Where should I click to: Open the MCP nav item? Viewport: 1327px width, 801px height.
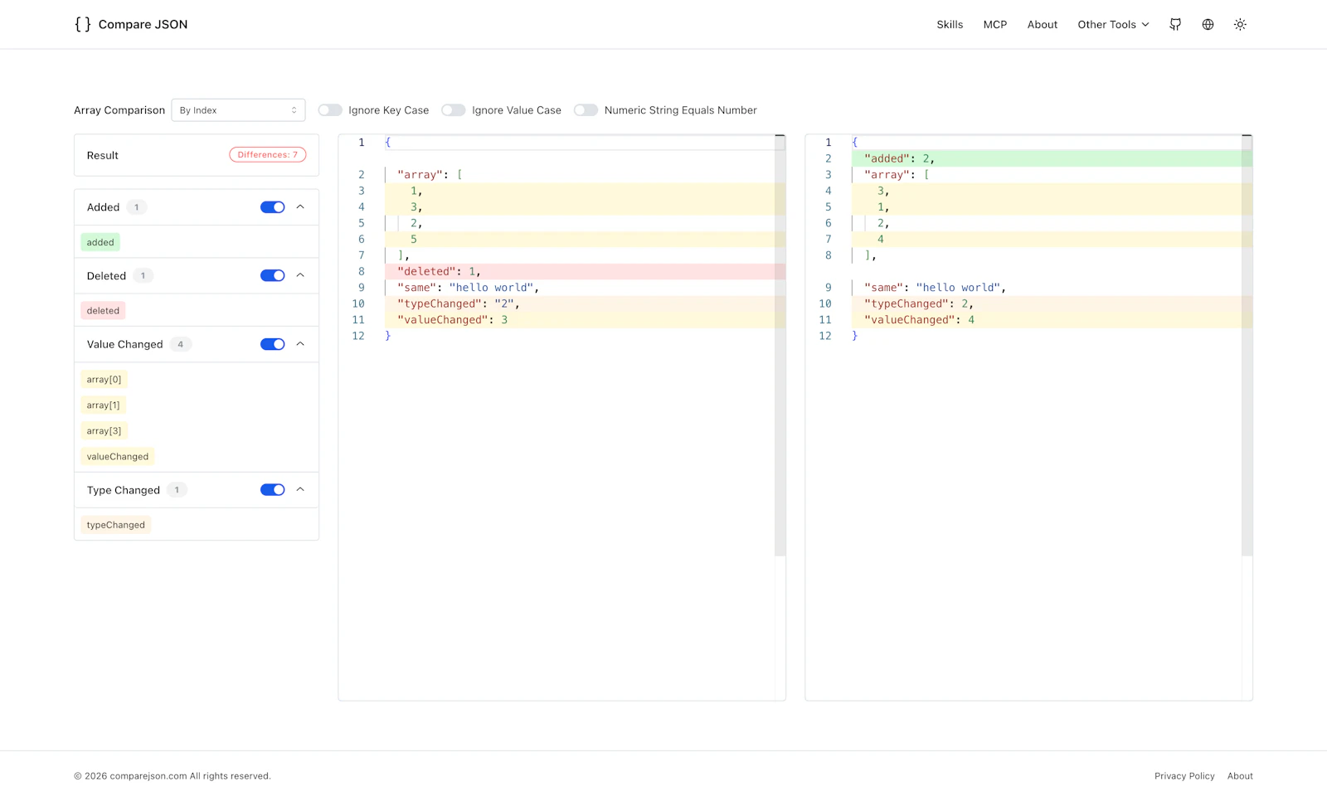995,25
